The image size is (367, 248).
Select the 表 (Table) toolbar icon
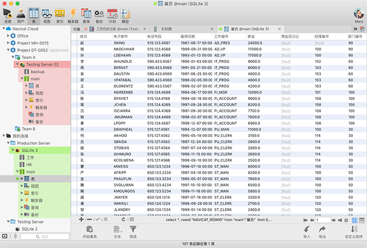(x=34, y=16)
